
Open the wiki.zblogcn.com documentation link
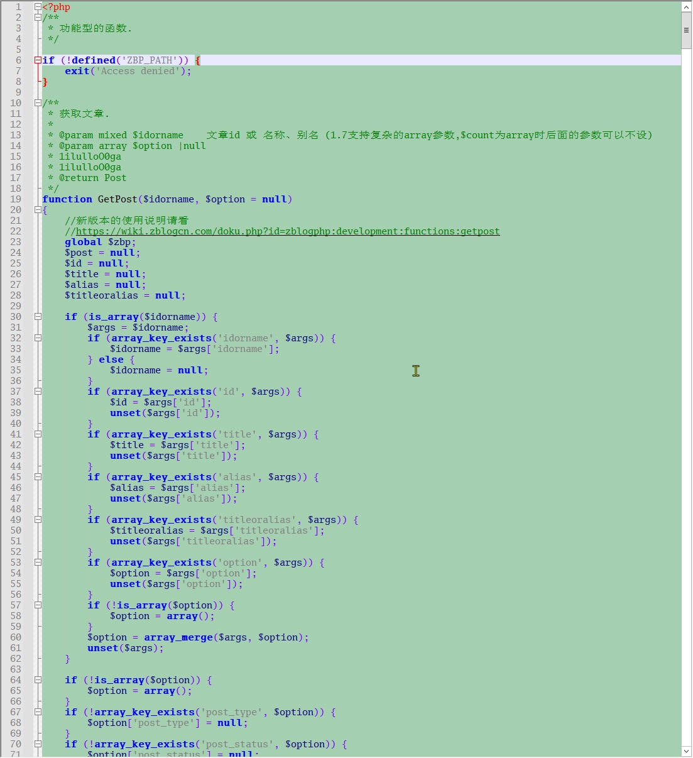pyautogui.click(x=288, y=231)
